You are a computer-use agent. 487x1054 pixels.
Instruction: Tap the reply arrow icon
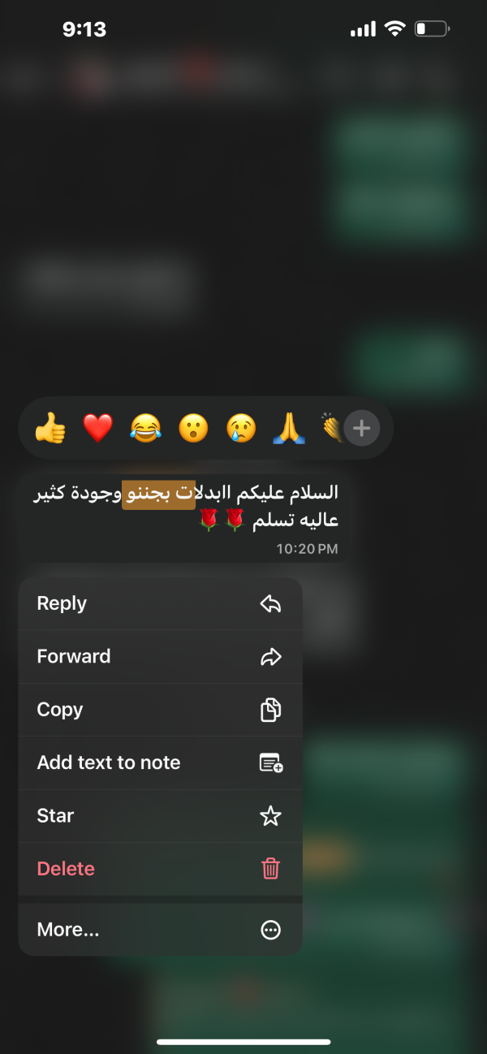270,603
